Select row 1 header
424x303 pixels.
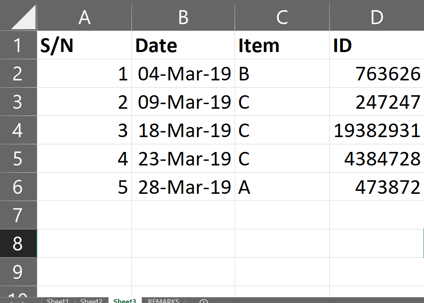(18, 45)
